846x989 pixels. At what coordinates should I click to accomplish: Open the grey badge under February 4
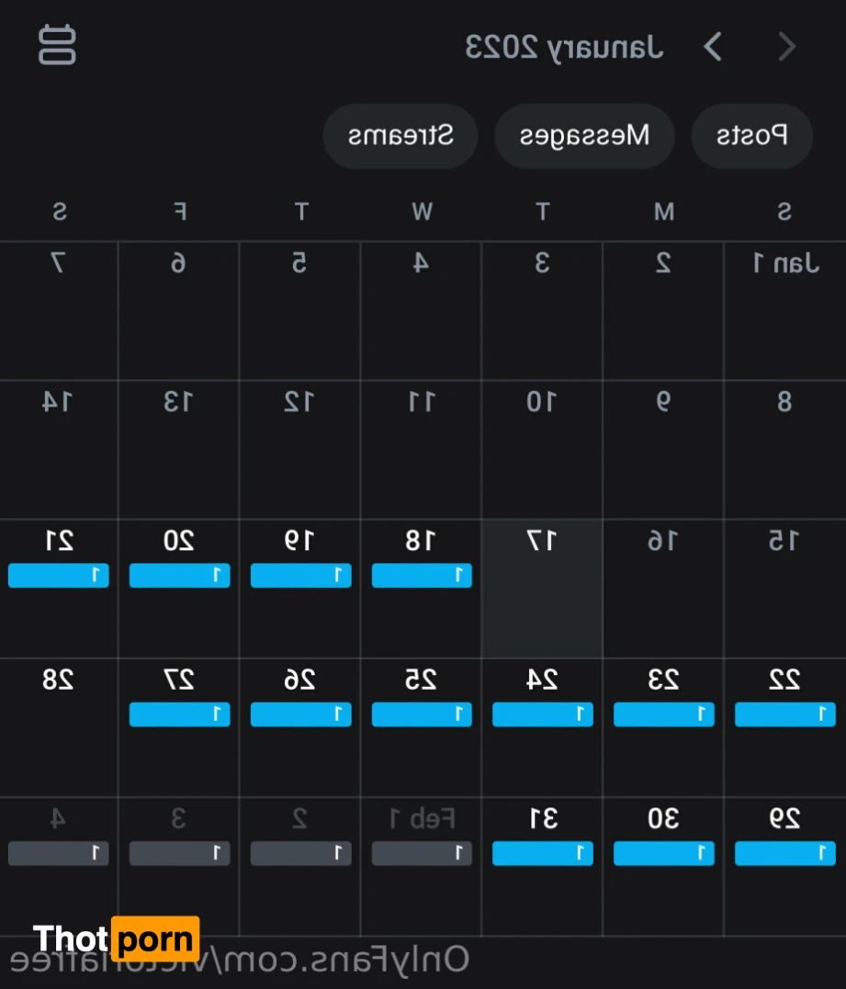pos(59,853)
